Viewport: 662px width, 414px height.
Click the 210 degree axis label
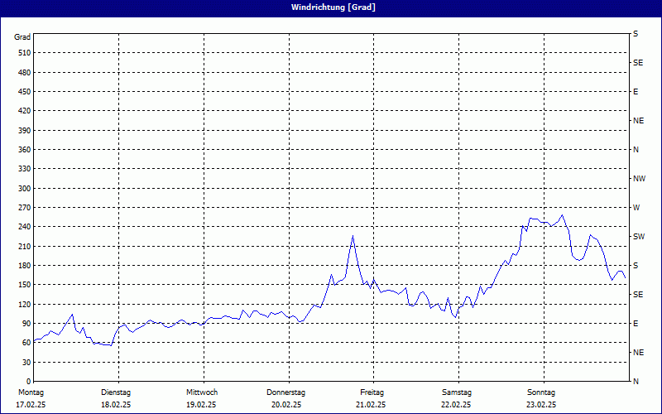[25, 246]
